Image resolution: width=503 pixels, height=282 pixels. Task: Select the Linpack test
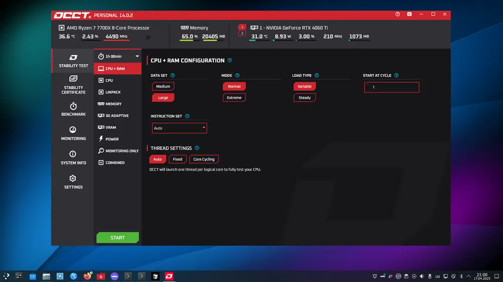[118, 92]
